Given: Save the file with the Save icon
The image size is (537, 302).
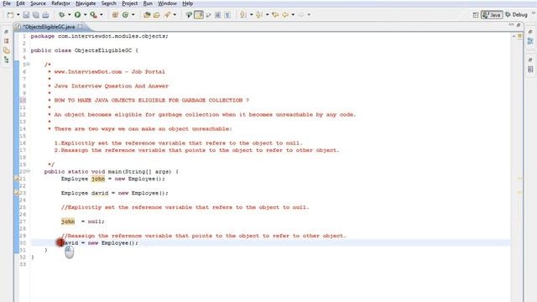Looking at the screenshot, I should point(26,15).
